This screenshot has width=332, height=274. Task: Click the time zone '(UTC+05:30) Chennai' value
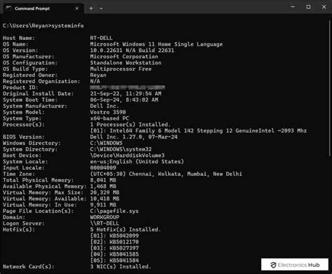pos(166,174)
